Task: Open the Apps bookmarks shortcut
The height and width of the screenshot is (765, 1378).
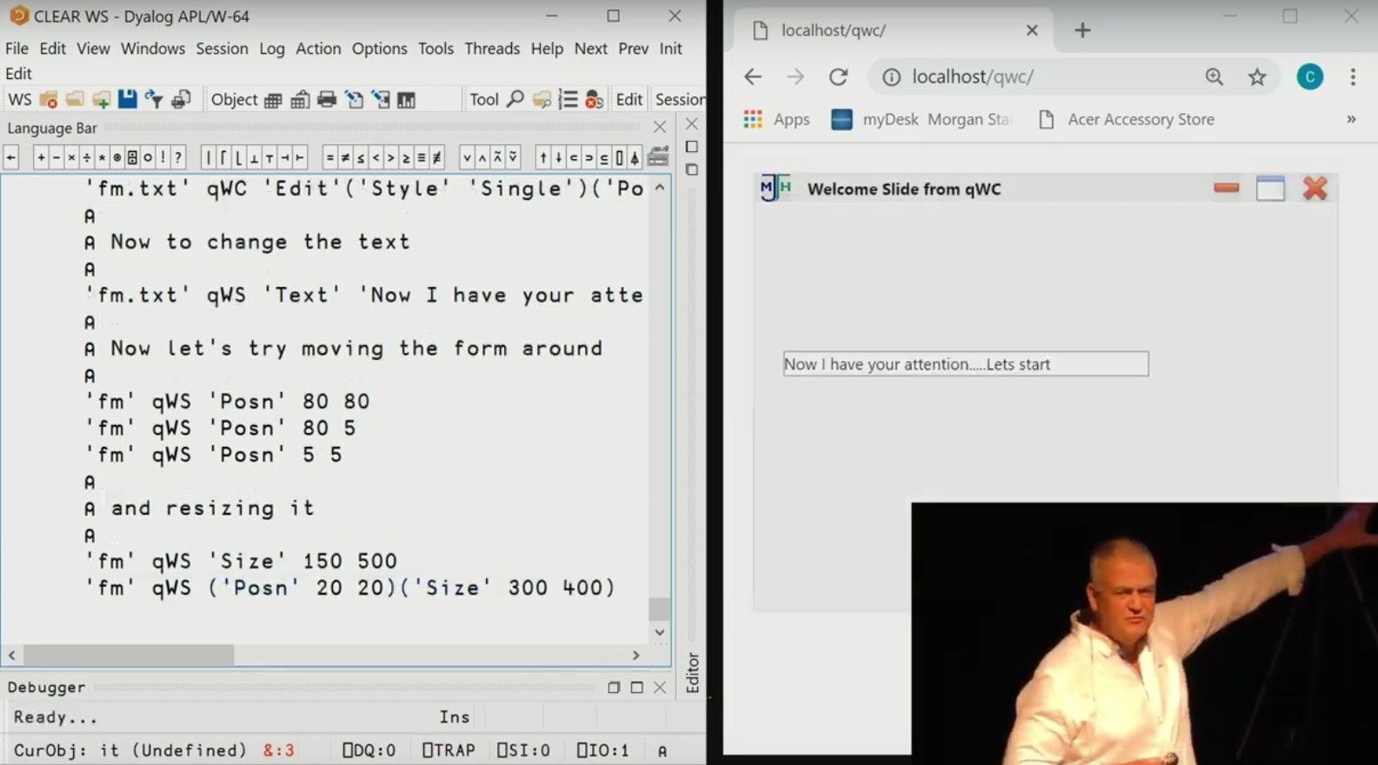Action: [x=777, y=119]
